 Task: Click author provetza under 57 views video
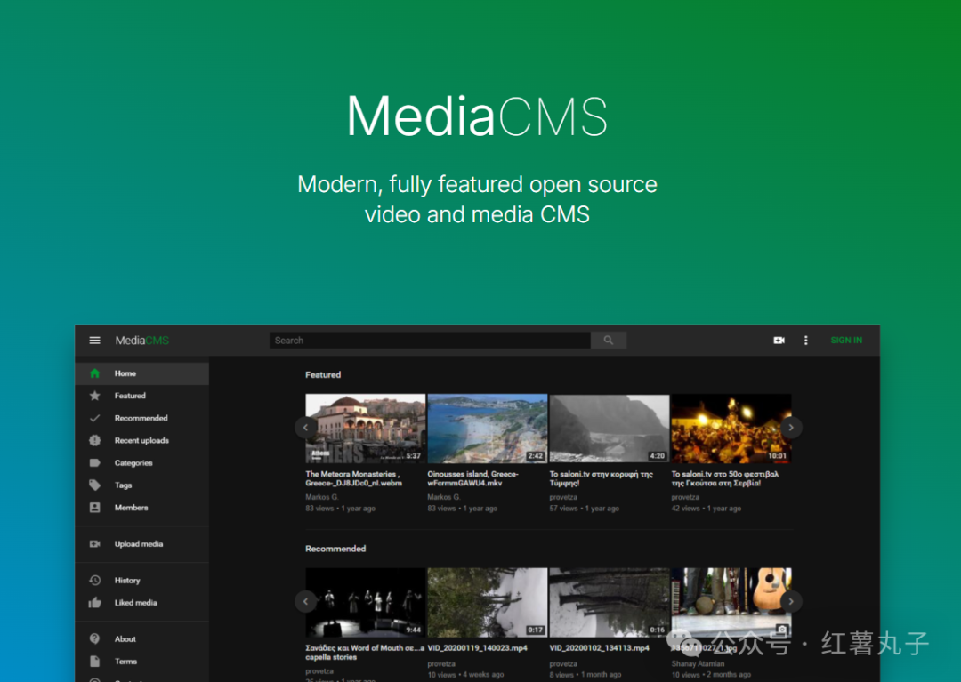click(563, 497)
